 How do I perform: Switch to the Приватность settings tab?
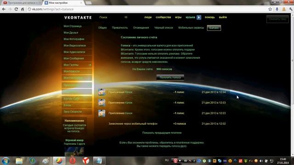(x=120, y=27)
